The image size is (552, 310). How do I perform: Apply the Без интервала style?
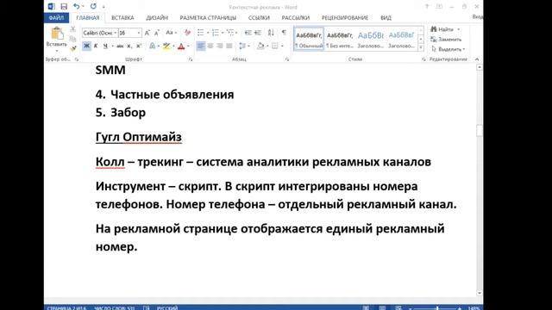pyautogui.click(x=340, y=39)
